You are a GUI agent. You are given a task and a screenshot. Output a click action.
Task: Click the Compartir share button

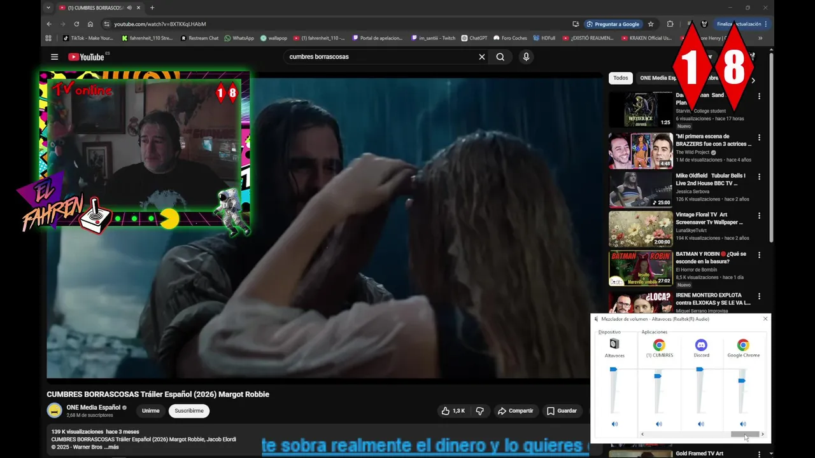[515, 411]
